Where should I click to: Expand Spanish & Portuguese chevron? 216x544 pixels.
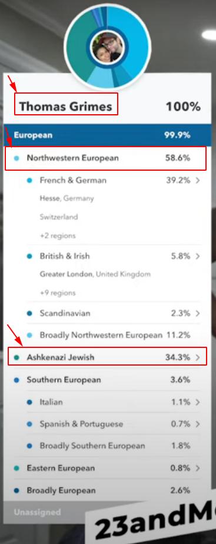198,424
